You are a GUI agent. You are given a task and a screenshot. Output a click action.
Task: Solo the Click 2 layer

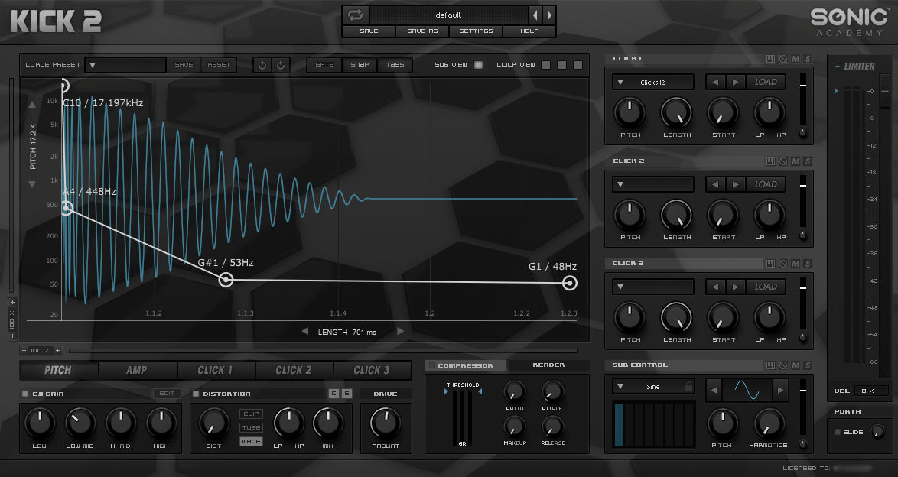pos(808,161)
